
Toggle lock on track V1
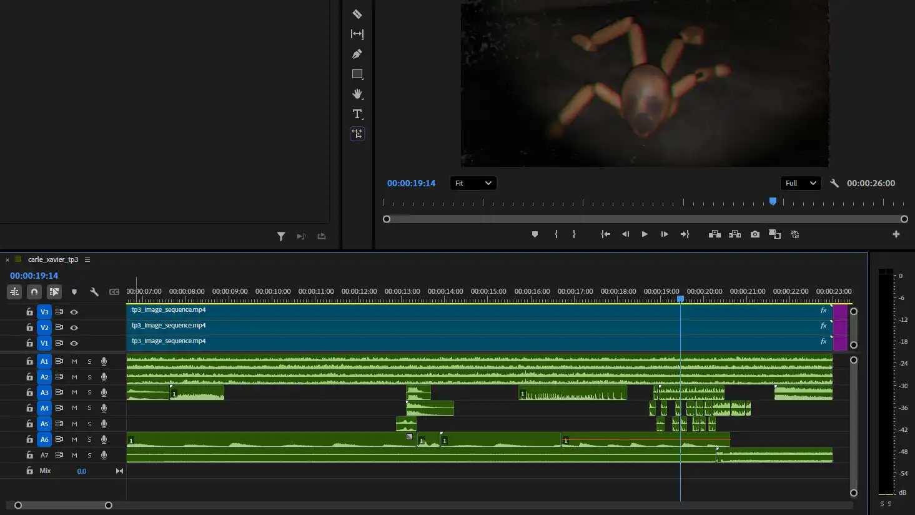[29, 343]
